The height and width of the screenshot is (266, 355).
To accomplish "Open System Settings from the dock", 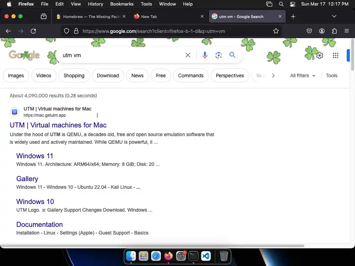I will coord(181,256).
